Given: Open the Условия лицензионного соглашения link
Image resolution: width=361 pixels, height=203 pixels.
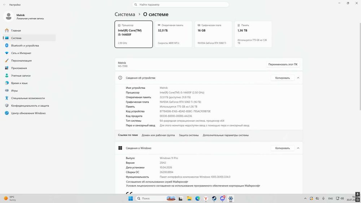Looking at the screenshot, I should click(x=193, y=186).
